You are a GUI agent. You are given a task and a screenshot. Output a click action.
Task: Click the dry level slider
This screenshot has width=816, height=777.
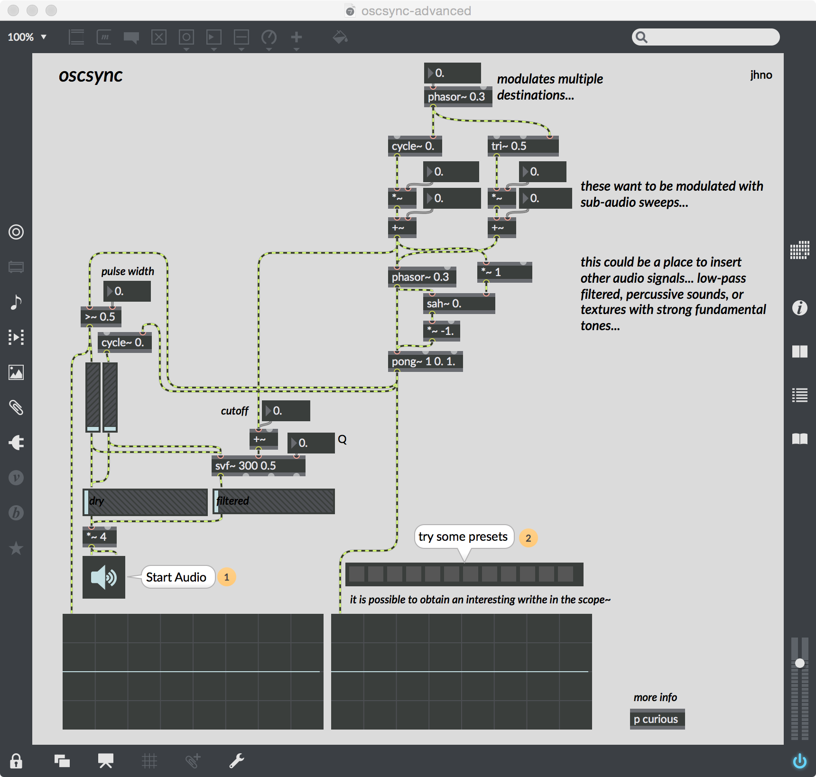click(145, 502)
